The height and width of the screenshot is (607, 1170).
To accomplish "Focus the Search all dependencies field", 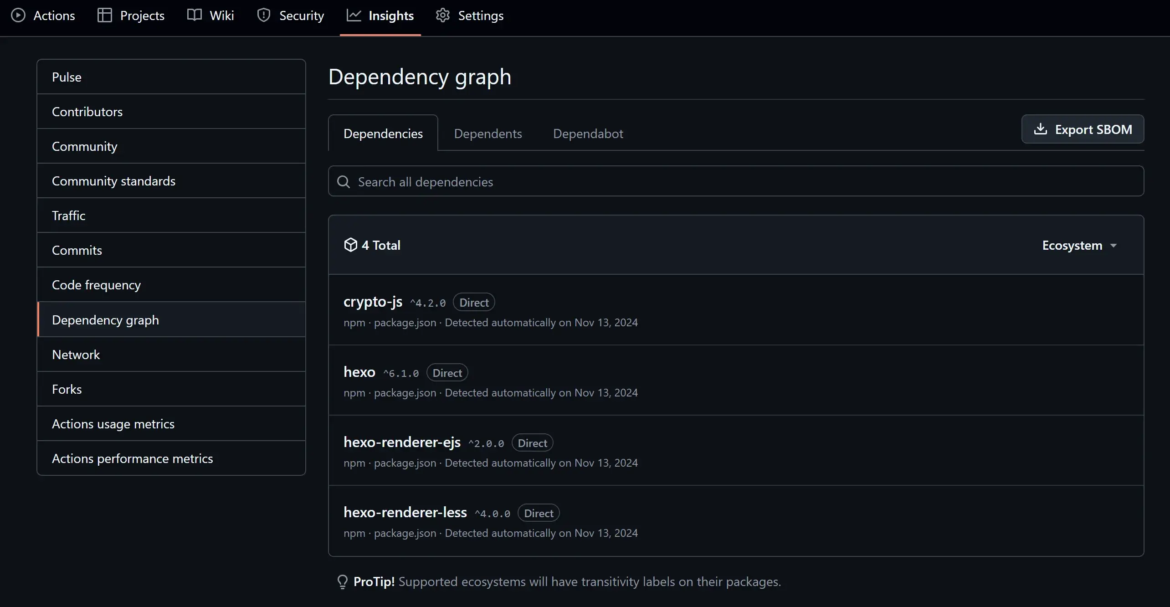I will [735, 182].
